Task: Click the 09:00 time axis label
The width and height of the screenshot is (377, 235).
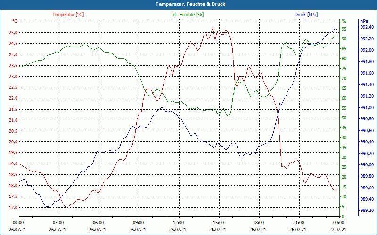Action: (139, 223)
